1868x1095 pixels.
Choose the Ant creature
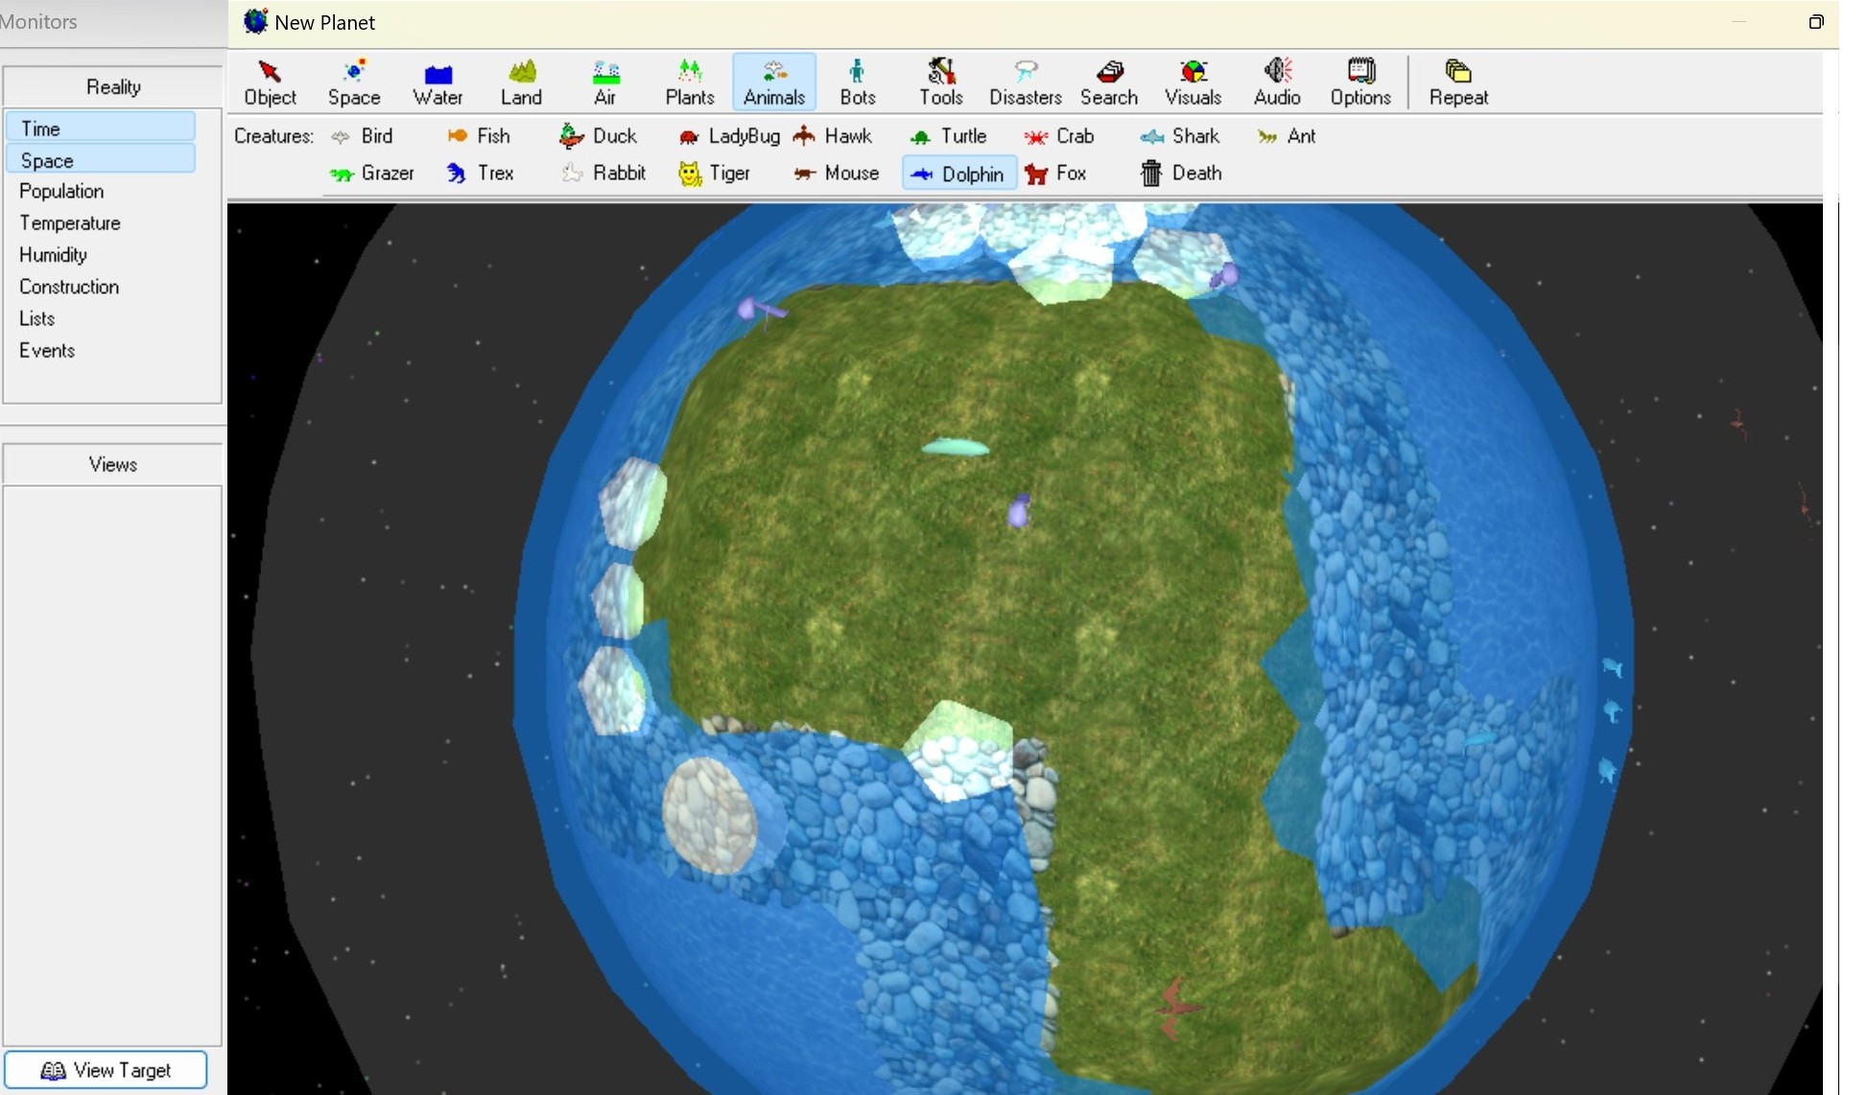(1286, 136)
